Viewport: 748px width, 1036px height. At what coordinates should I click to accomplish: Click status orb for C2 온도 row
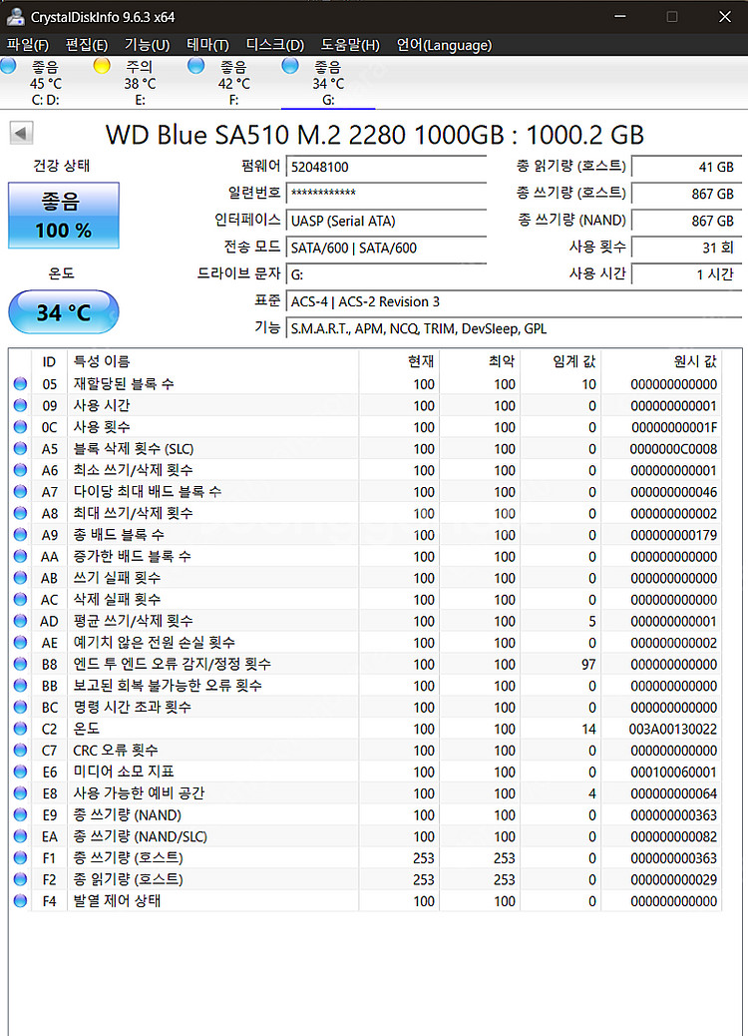21,729
